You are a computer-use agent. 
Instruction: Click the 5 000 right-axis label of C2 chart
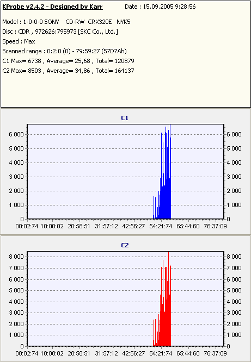coord(234,290)
